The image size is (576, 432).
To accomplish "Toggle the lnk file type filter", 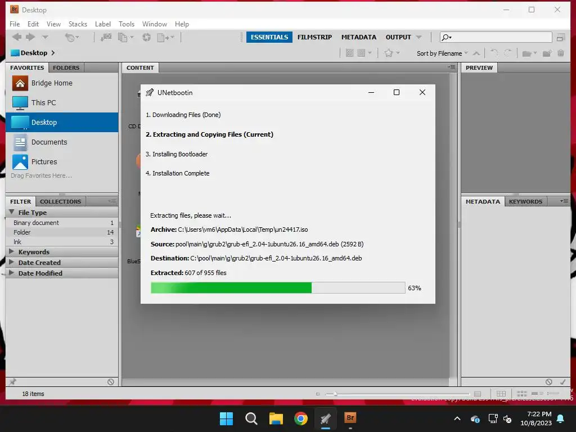I will pyautogui.click(x=62, y=242).
